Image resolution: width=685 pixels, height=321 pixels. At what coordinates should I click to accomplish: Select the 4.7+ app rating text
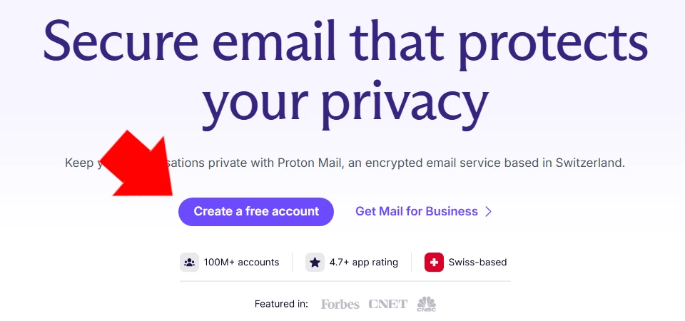coord(363,263)
